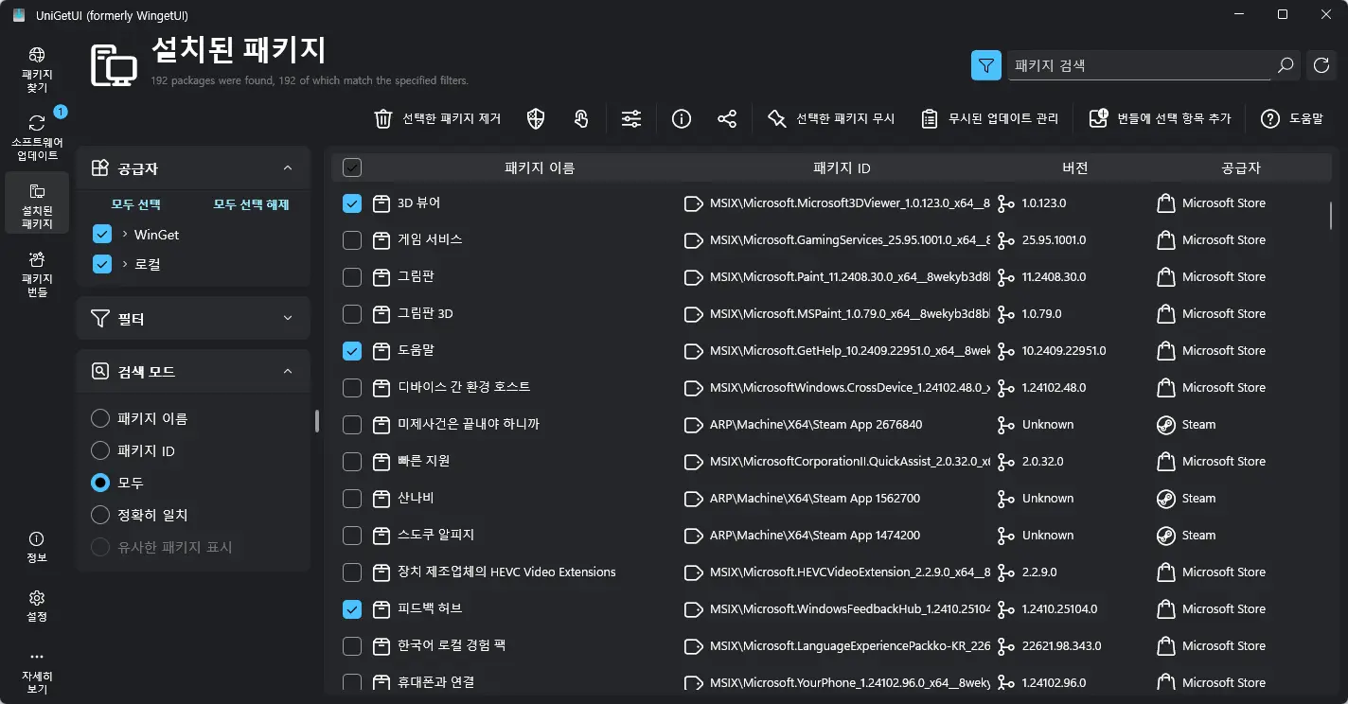This screenshot has height=704, width=1348.
Task: Open 설정 from the sidebar
Action: pyautogui.click(x=37, y=606)
